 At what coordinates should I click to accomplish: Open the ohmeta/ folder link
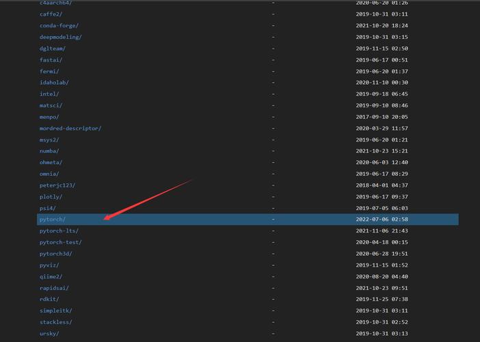(x=51, y=162)
